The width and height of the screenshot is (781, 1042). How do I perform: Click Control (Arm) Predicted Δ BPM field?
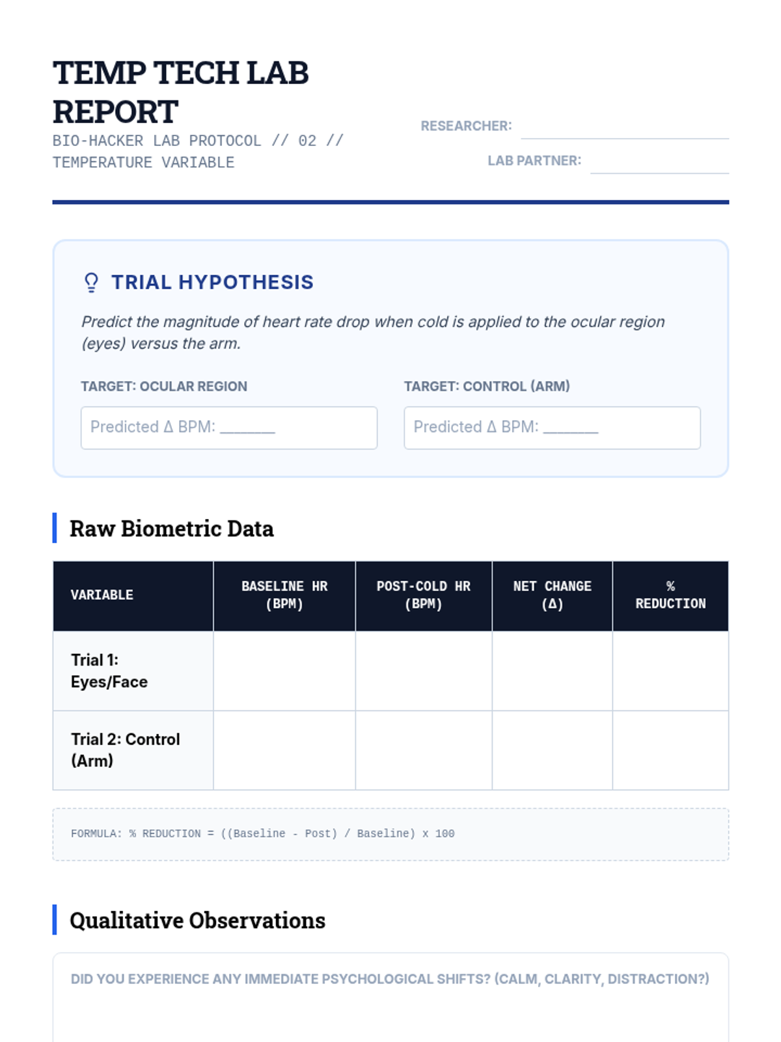[552, 428]
